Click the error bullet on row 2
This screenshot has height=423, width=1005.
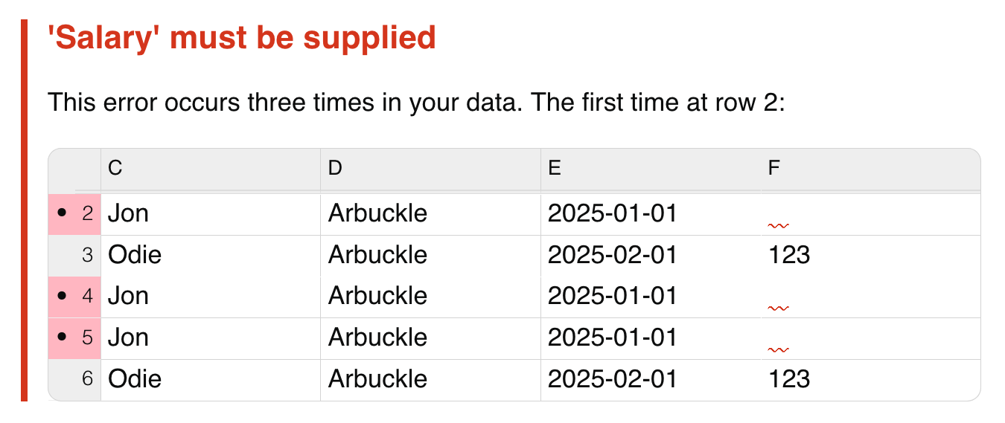(x=62, y=214)
